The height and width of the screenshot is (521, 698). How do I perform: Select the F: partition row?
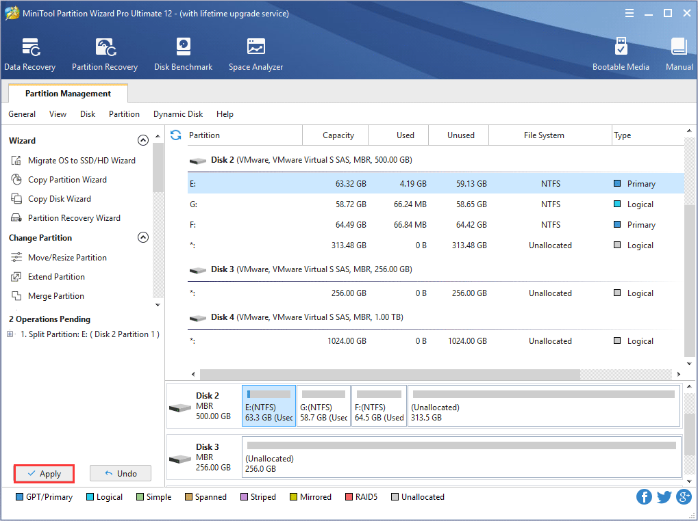436,225
